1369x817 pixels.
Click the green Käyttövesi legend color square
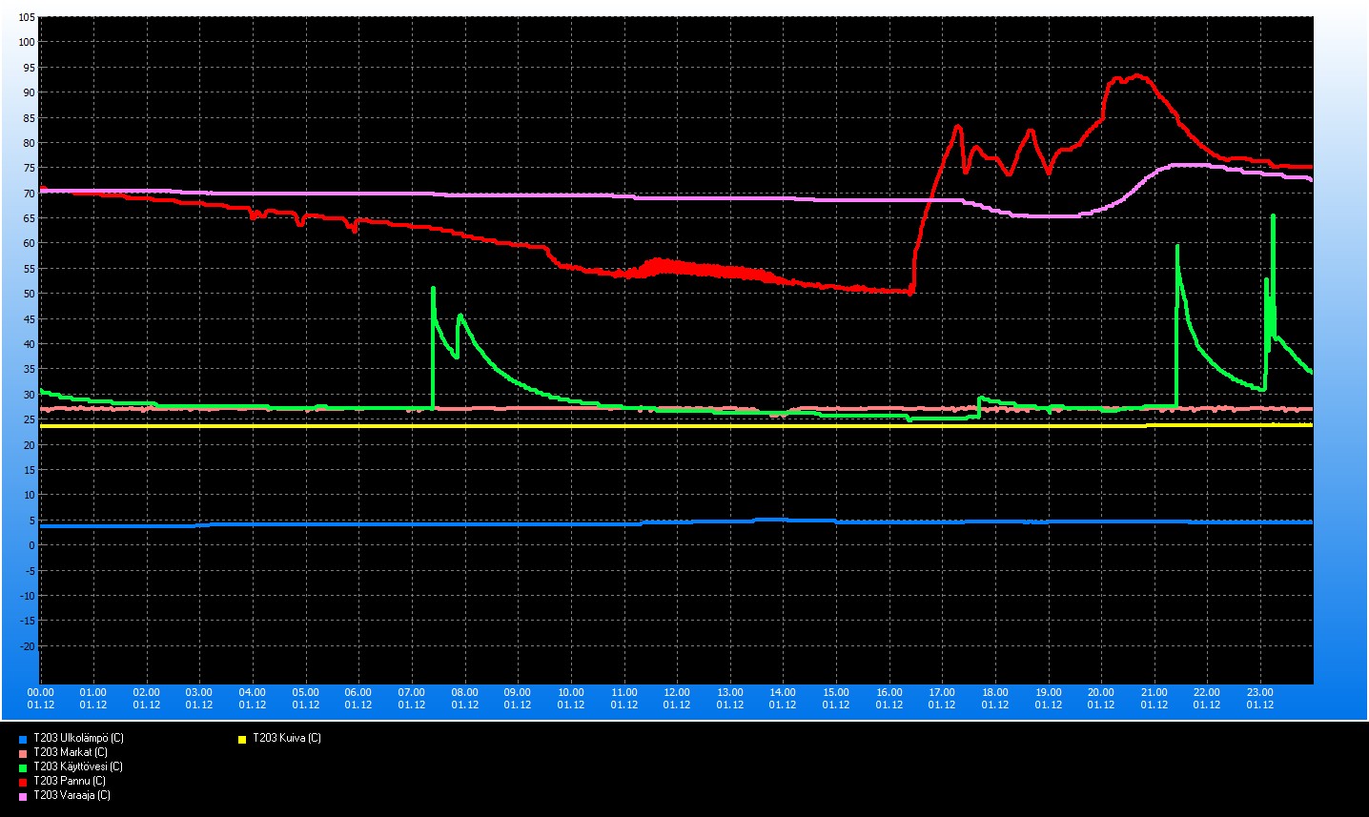point(22,767)
